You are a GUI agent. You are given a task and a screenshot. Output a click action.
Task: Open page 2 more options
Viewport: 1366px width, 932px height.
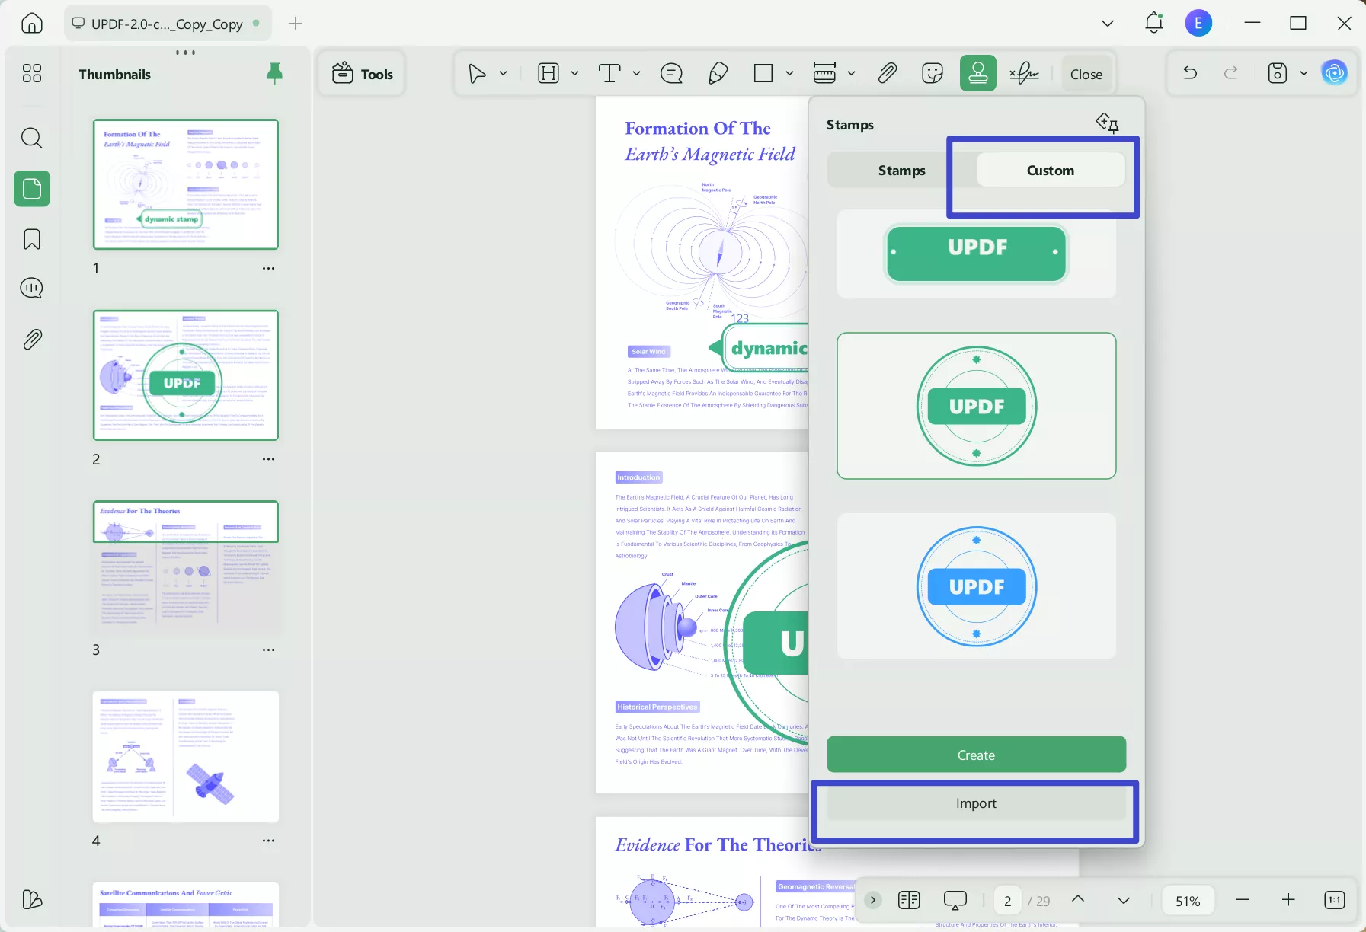click(268, 459)
